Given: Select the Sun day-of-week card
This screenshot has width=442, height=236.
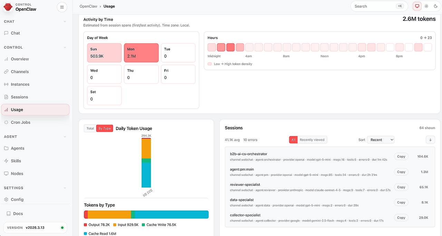Looking at the screenshot, I should 104,53.
